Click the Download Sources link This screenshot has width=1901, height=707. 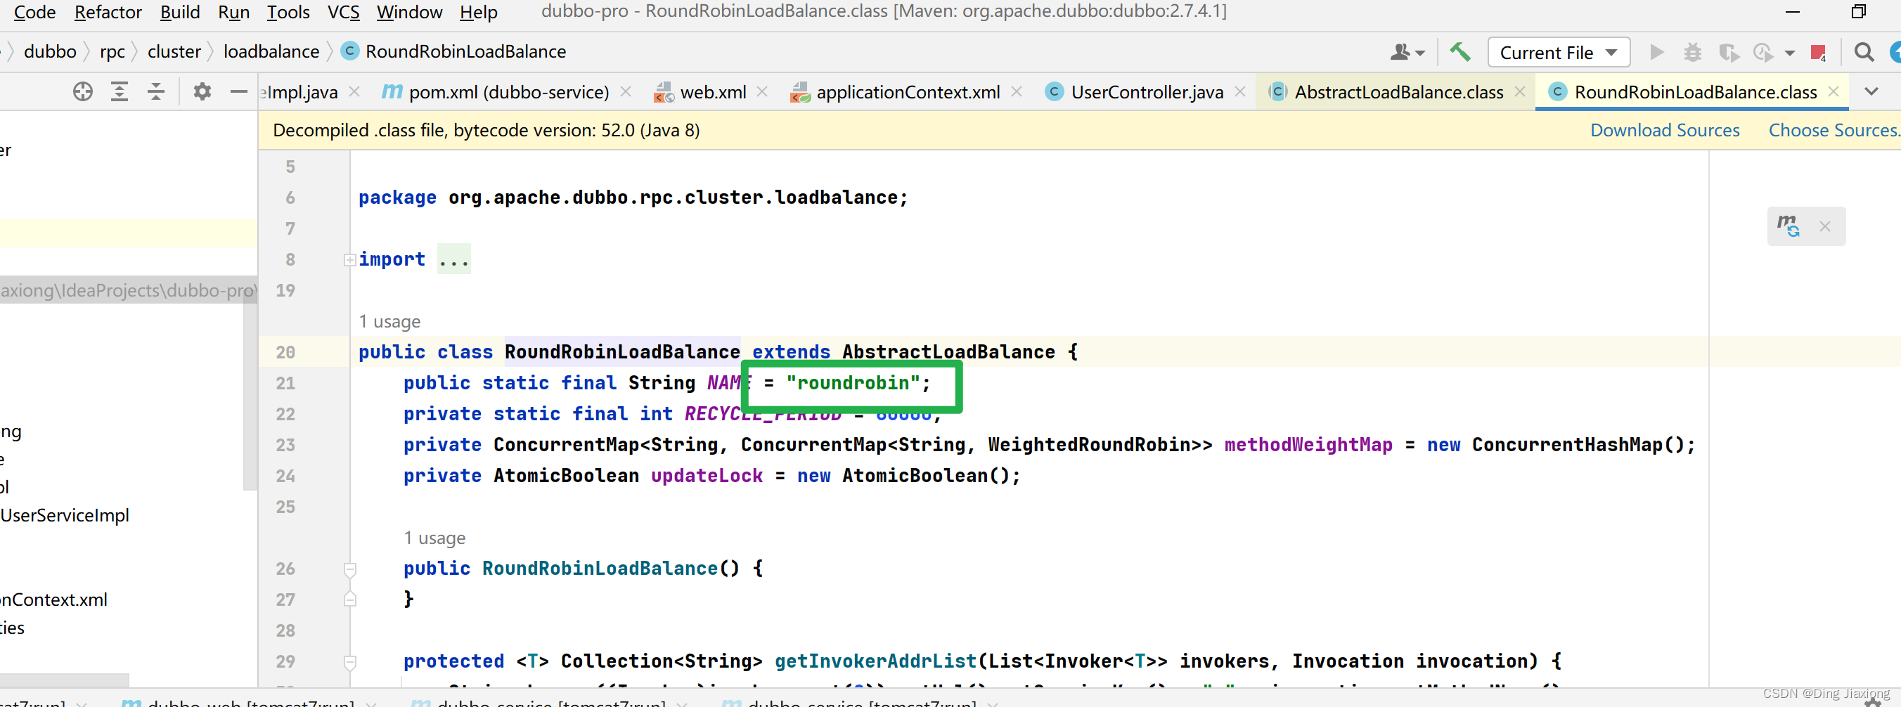[x=1664, y=131]
